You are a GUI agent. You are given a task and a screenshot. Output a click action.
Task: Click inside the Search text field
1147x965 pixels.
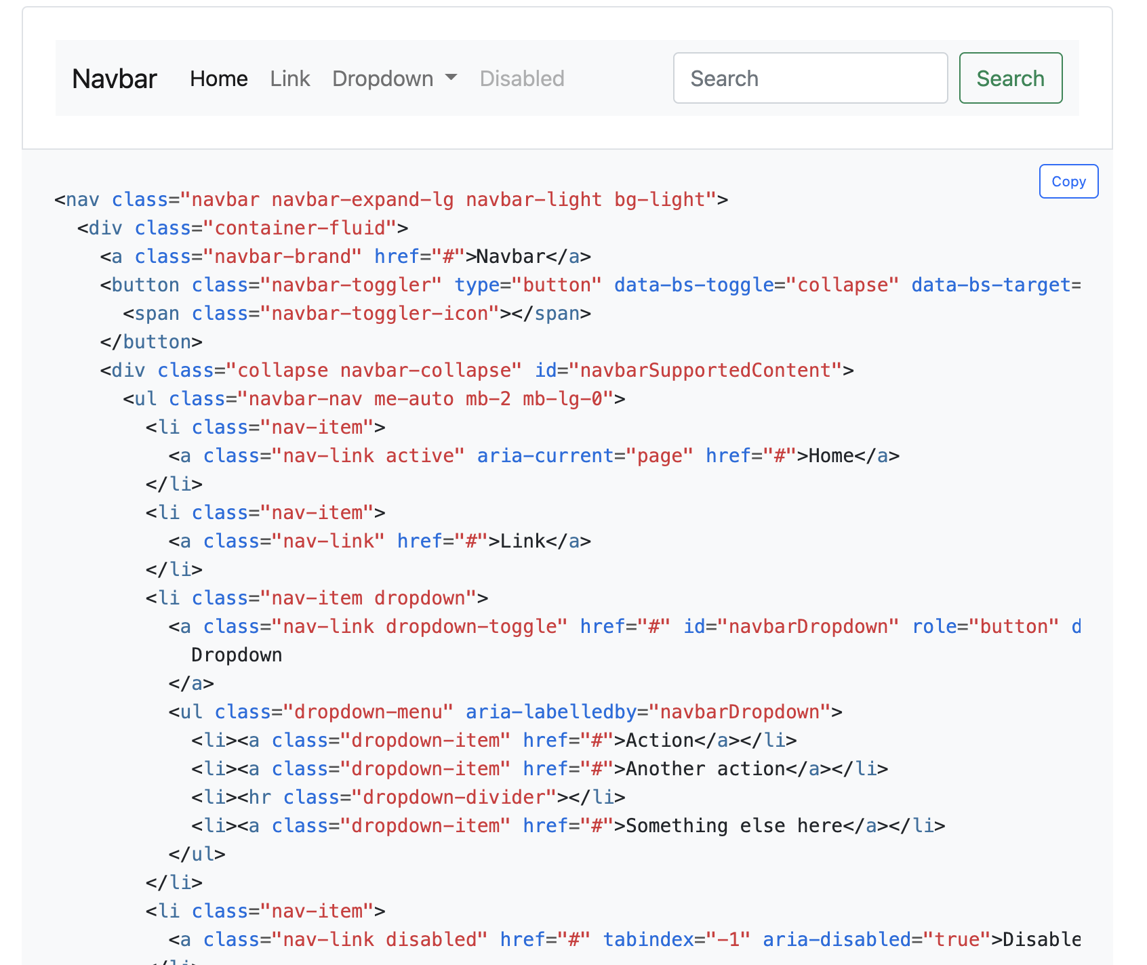point(810,78)
